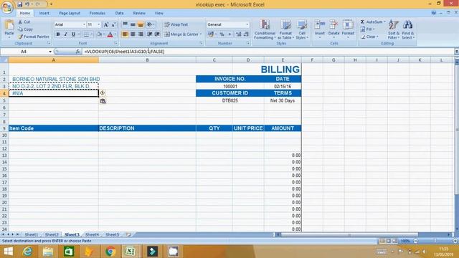
Task: Apply the red font color
Action: point(110,34)
